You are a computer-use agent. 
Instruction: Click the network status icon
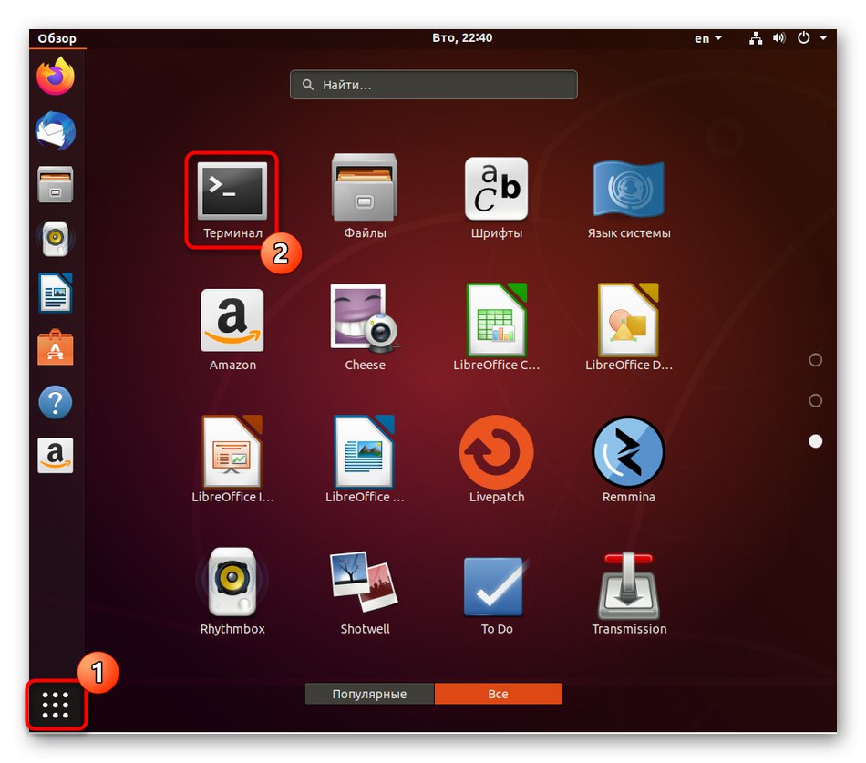(x=756, y=38)
